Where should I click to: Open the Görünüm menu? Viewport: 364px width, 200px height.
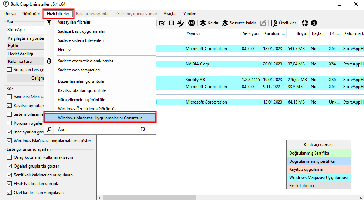(x=31, y=14)
